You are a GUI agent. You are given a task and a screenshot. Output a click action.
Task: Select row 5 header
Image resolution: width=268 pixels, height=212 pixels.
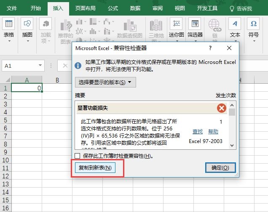pos(5,120)
